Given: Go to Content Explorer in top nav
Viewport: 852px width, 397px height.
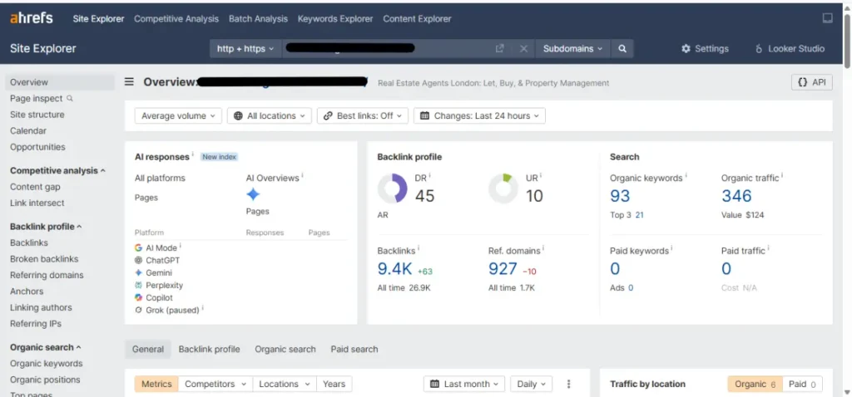Looking at the screenshot, I should tap(417, 18).
